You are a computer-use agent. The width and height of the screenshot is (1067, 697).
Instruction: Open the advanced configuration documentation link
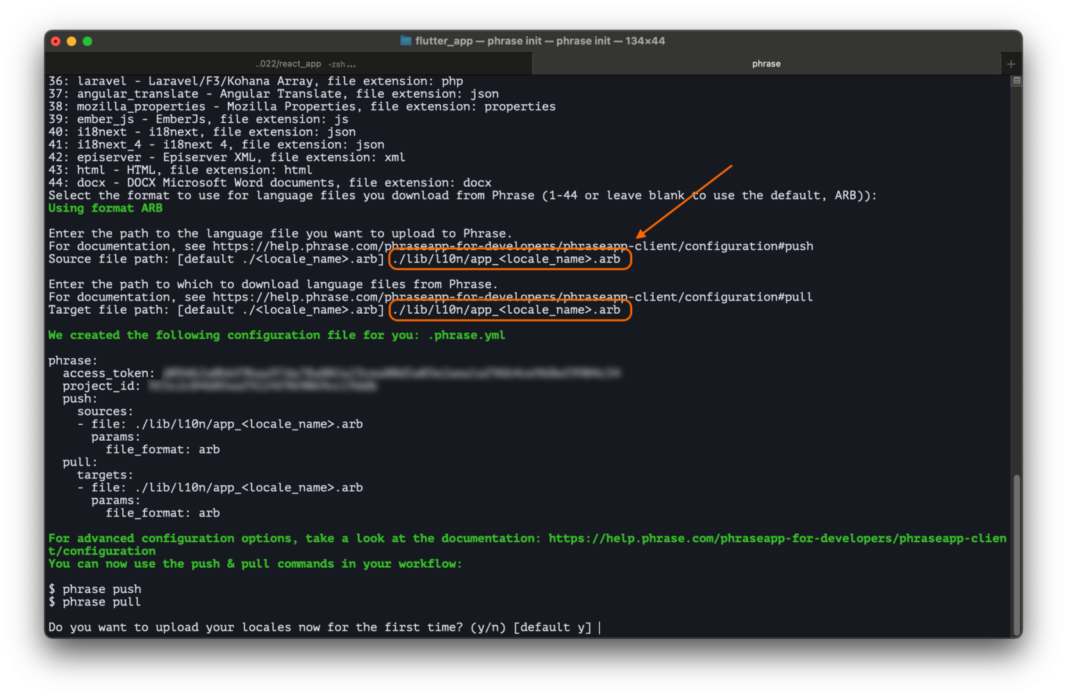click(x=775, y=538)
